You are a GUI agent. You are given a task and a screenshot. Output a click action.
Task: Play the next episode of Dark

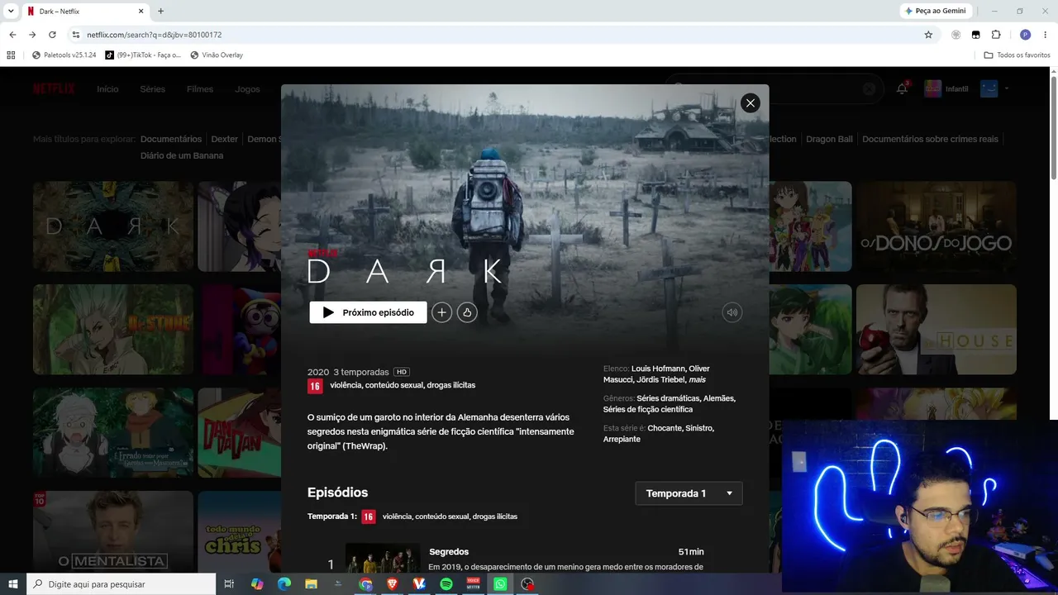[368, 312]
